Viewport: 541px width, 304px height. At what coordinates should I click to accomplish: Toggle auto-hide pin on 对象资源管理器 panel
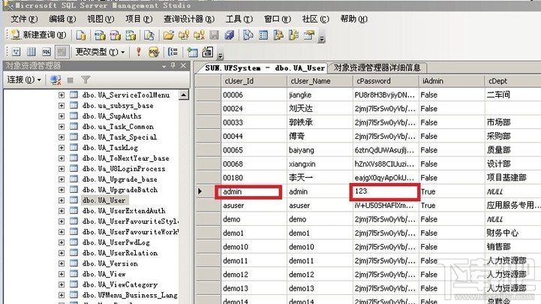pos(173,65)
